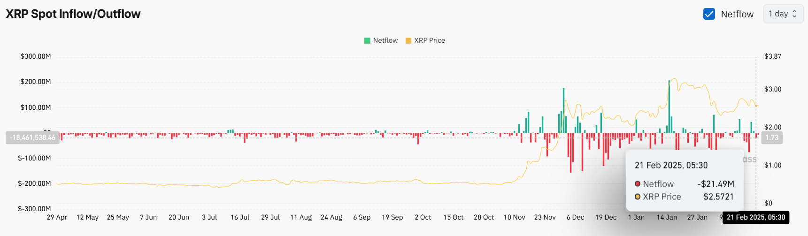This screenshot has height=236, width=808.
Task: Click the $2.5721 price value in tooltip
Action: tap(718, 197)
